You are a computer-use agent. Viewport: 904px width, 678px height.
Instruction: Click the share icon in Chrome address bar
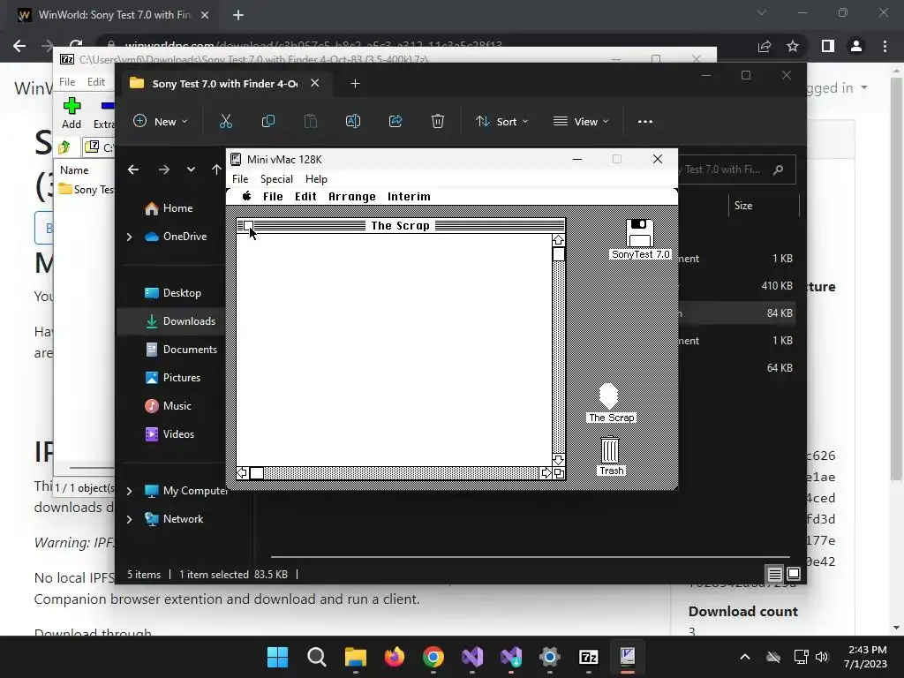click(765, 46)
